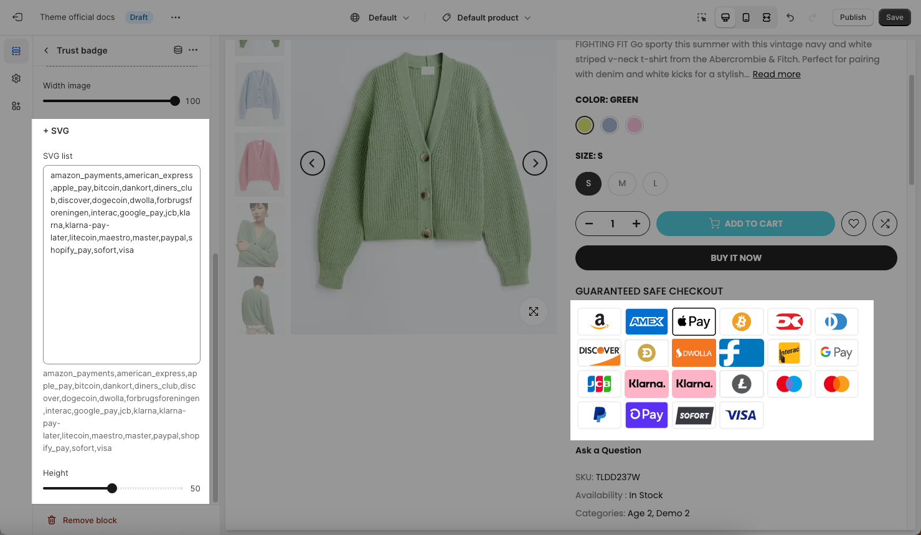Click Remove block button

pos(82,520)
